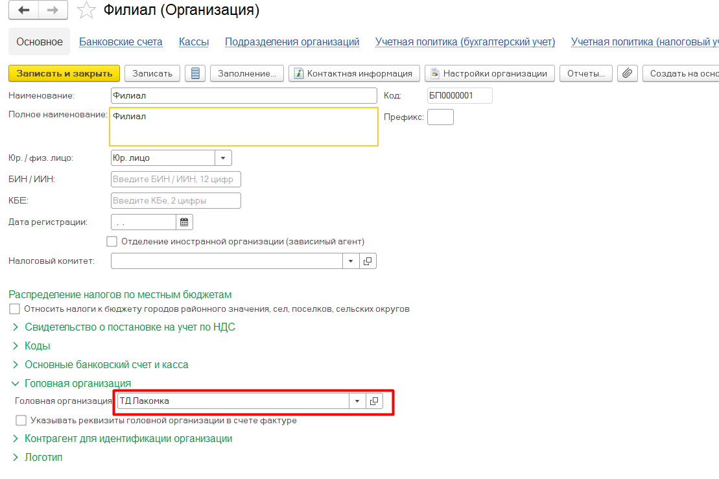Open Юр. / физ. лицо dropdown
Screen dimensions: 719x479
tap(223, 158)
